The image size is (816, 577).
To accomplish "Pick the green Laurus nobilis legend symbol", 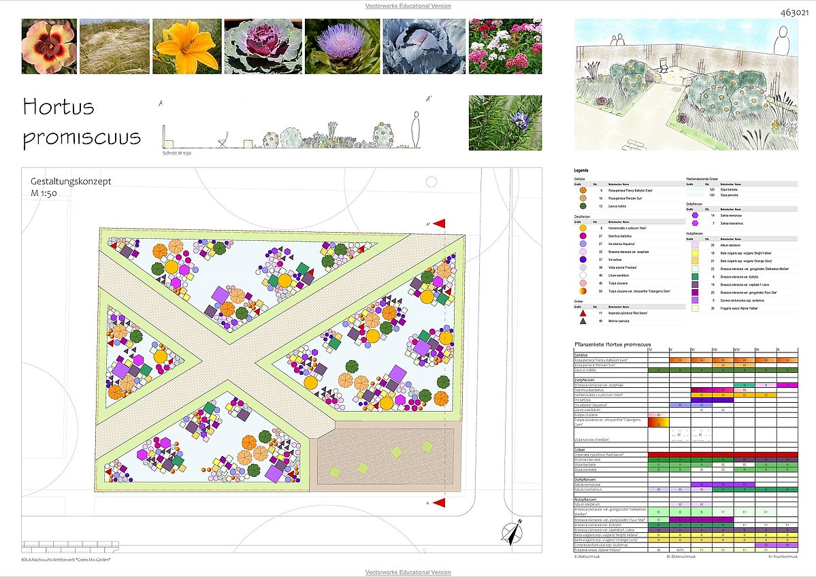I will click(x=583, y=206).
